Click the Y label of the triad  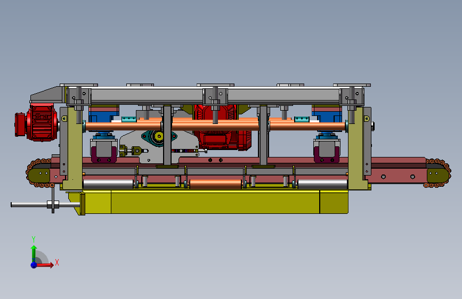[34, 239]
